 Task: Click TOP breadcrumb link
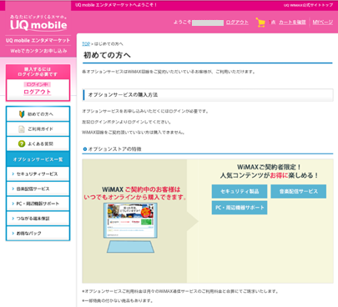[x=86, y=43]
